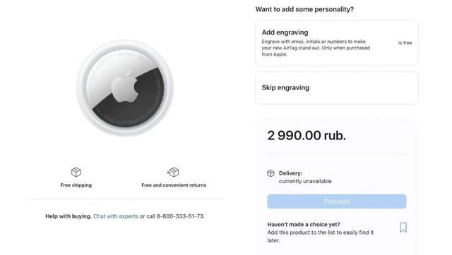Click the Apple logo on the AirTag

(125, 87)
